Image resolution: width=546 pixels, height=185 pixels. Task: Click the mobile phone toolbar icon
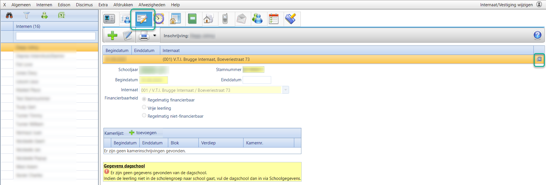pos(225,19)
